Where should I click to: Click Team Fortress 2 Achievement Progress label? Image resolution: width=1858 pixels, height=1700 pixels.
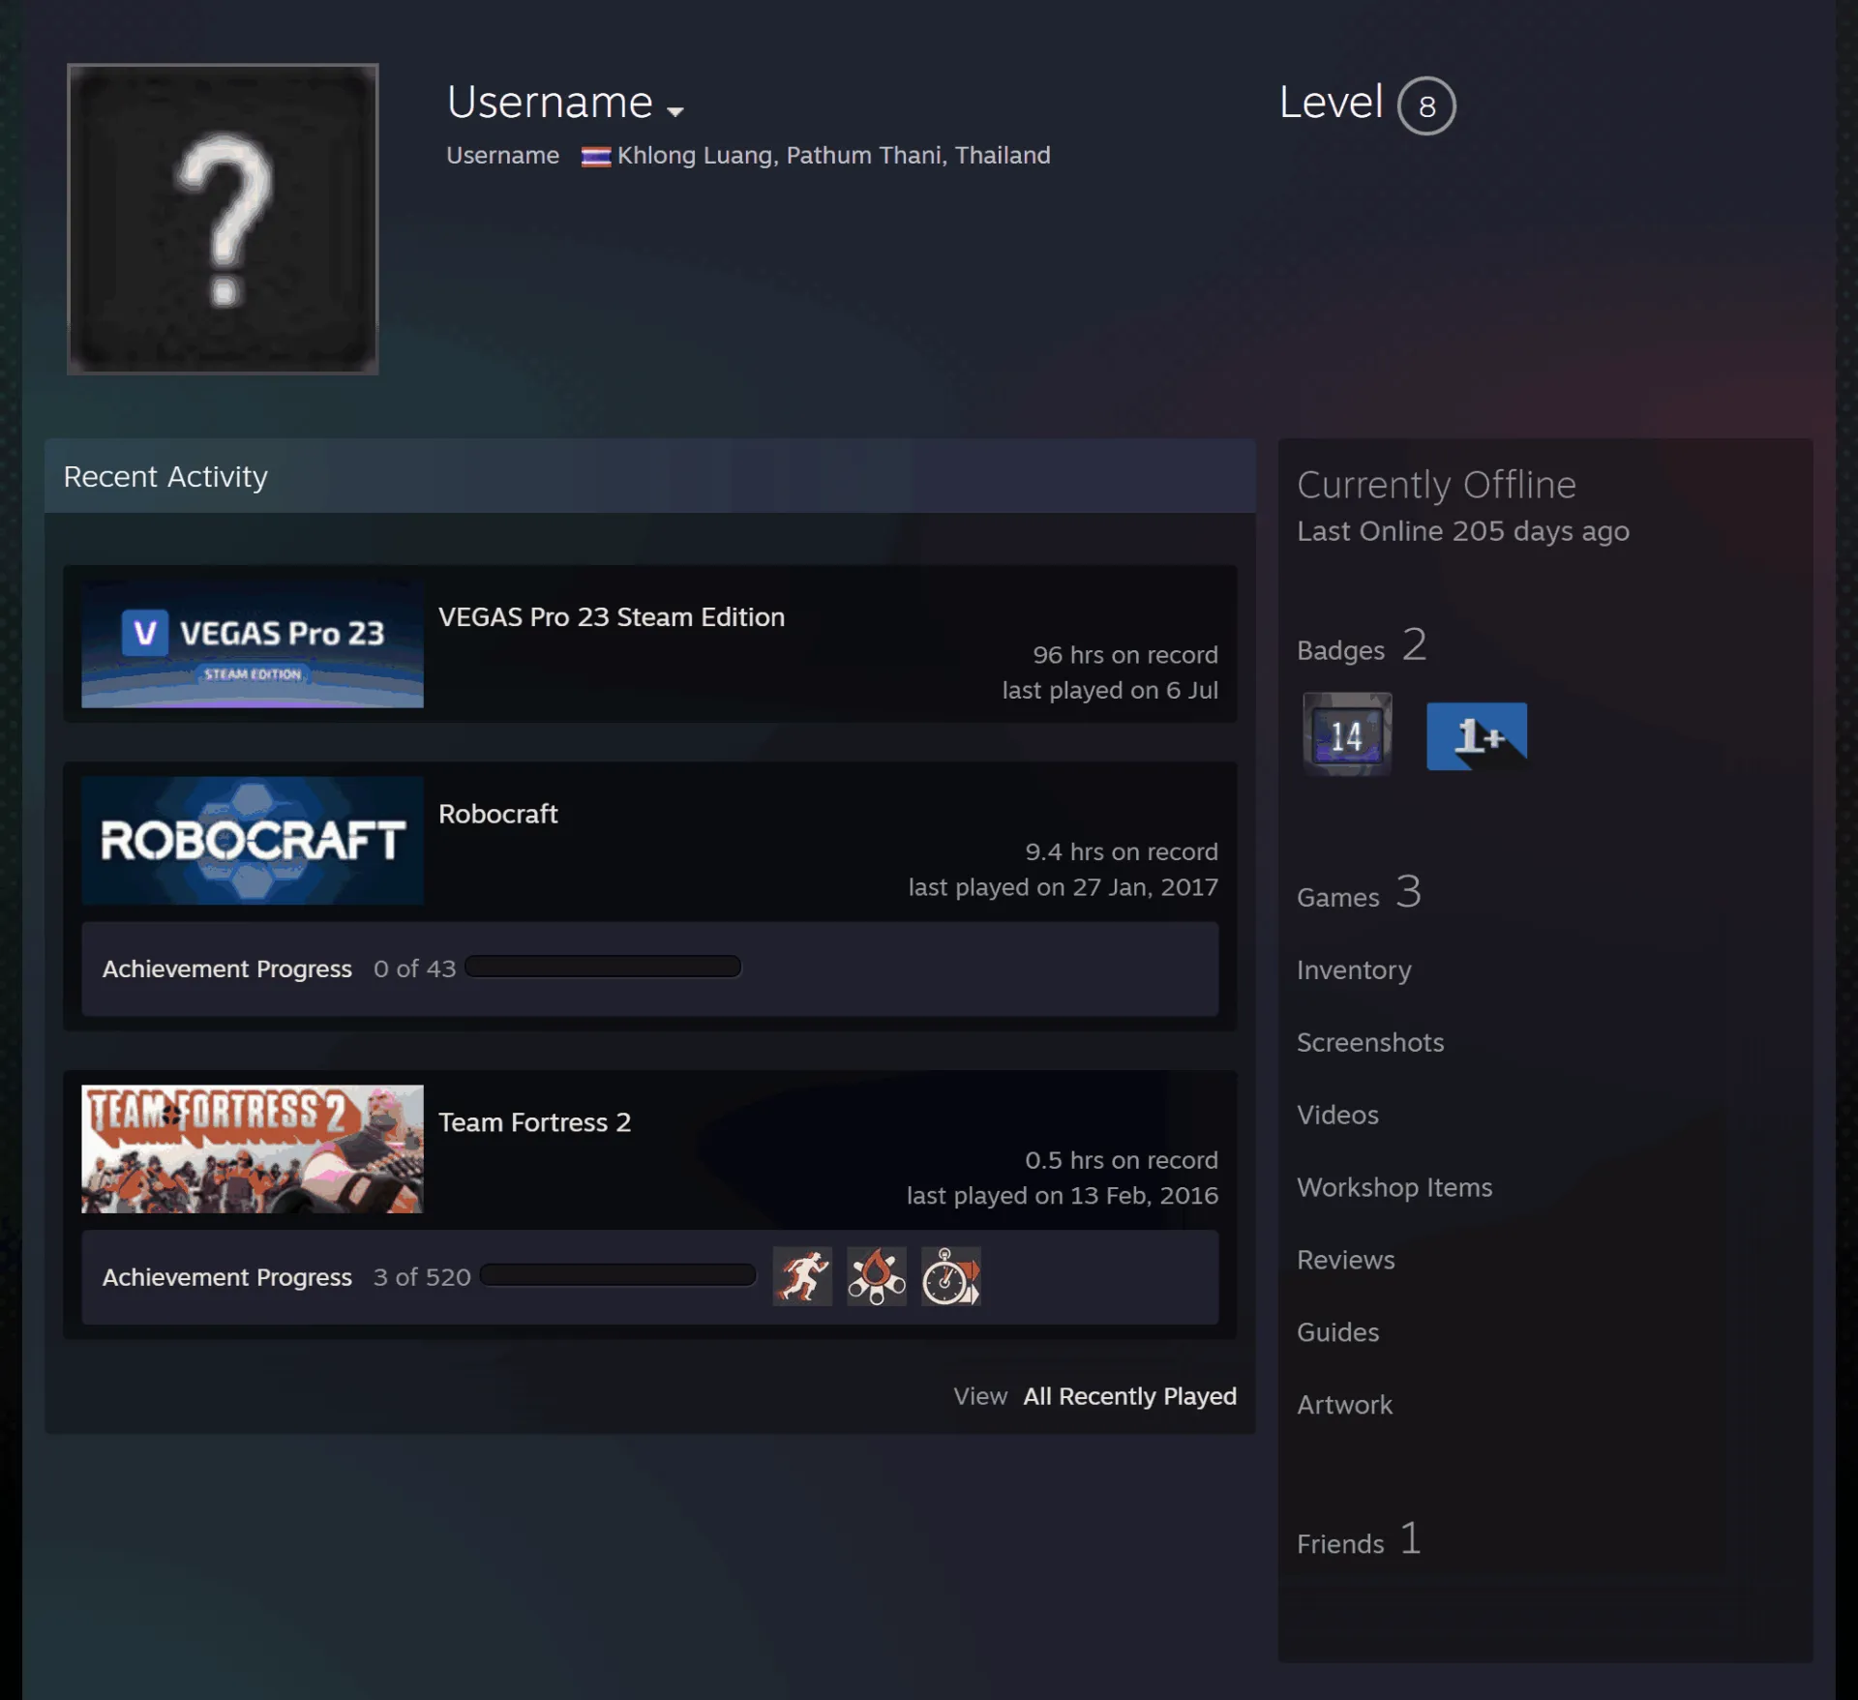[x=227, y=1277]
